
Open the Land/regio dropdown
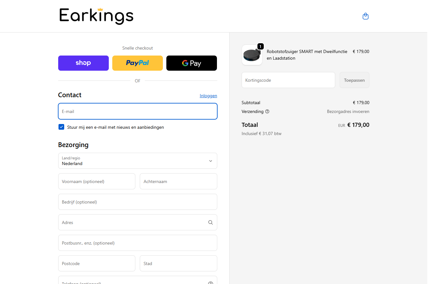pyautogui.click(x=138, y=161)
